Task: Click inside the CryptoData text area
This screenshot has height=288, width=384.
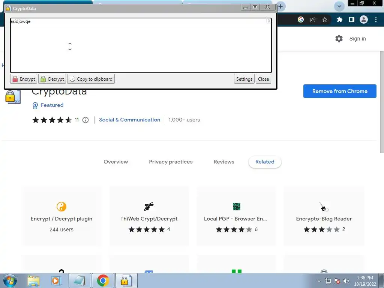Action: click(141, 45)
